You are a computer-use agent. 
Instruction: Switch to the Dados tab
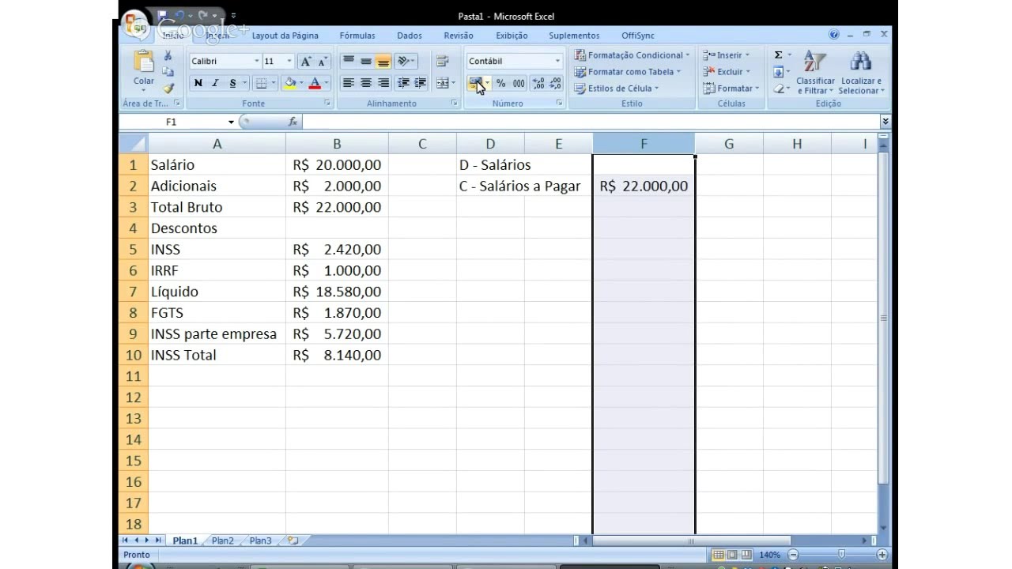[x=410, y=36]
